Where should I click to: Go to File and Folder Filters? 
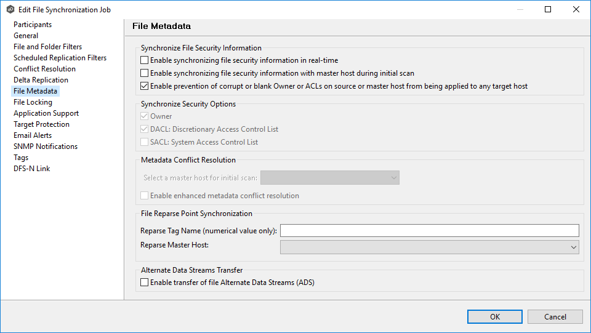[x=47, y=47]
